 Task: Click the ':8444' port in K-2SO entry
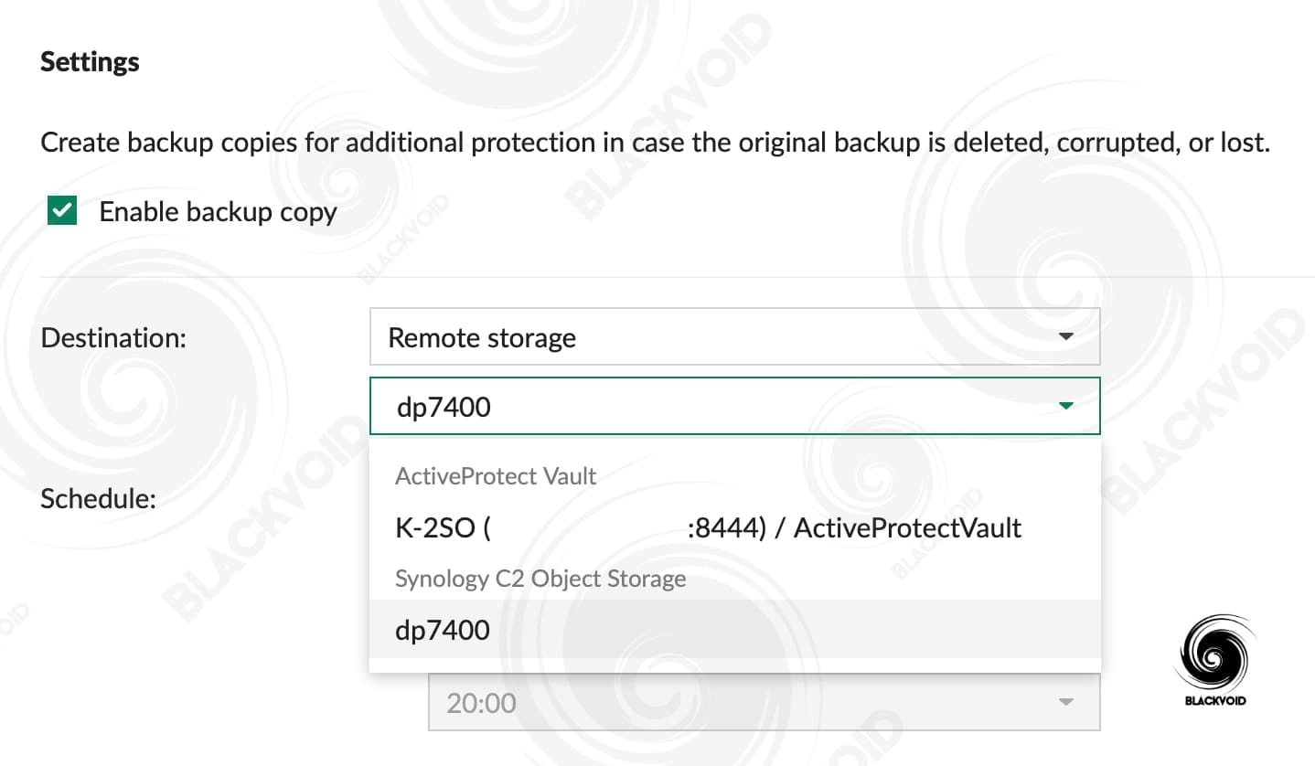click(718, 527)
